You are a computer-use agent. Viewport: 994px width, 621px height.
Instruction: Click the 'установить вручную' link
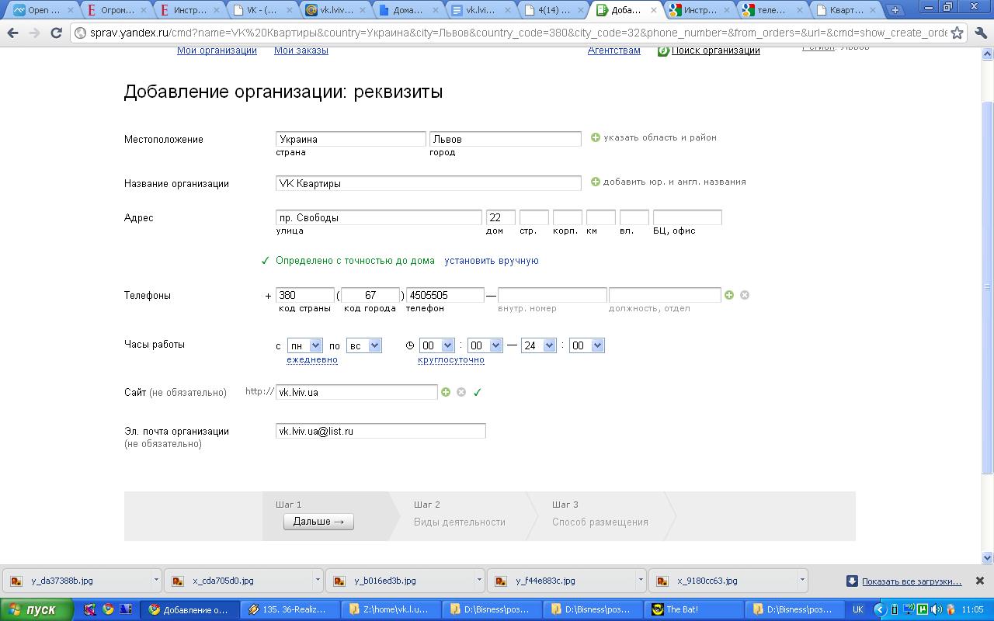point(492,261)
